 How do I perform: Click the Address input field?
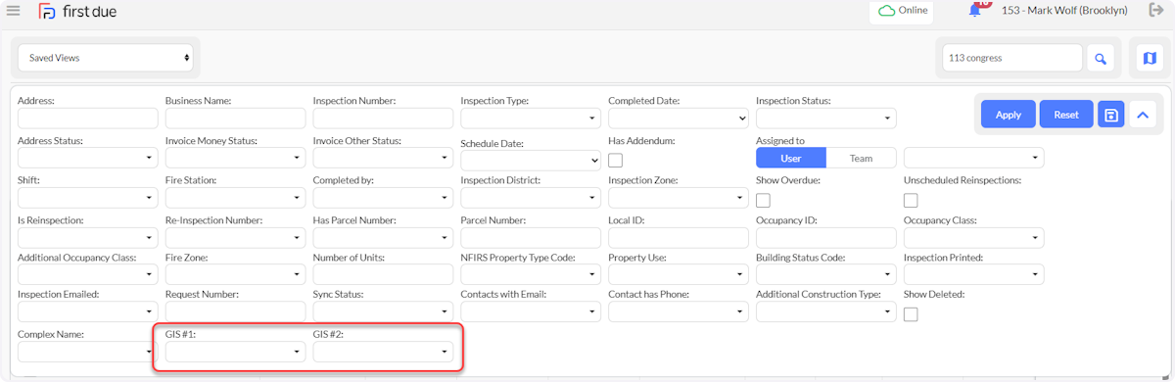coord(88,119)
